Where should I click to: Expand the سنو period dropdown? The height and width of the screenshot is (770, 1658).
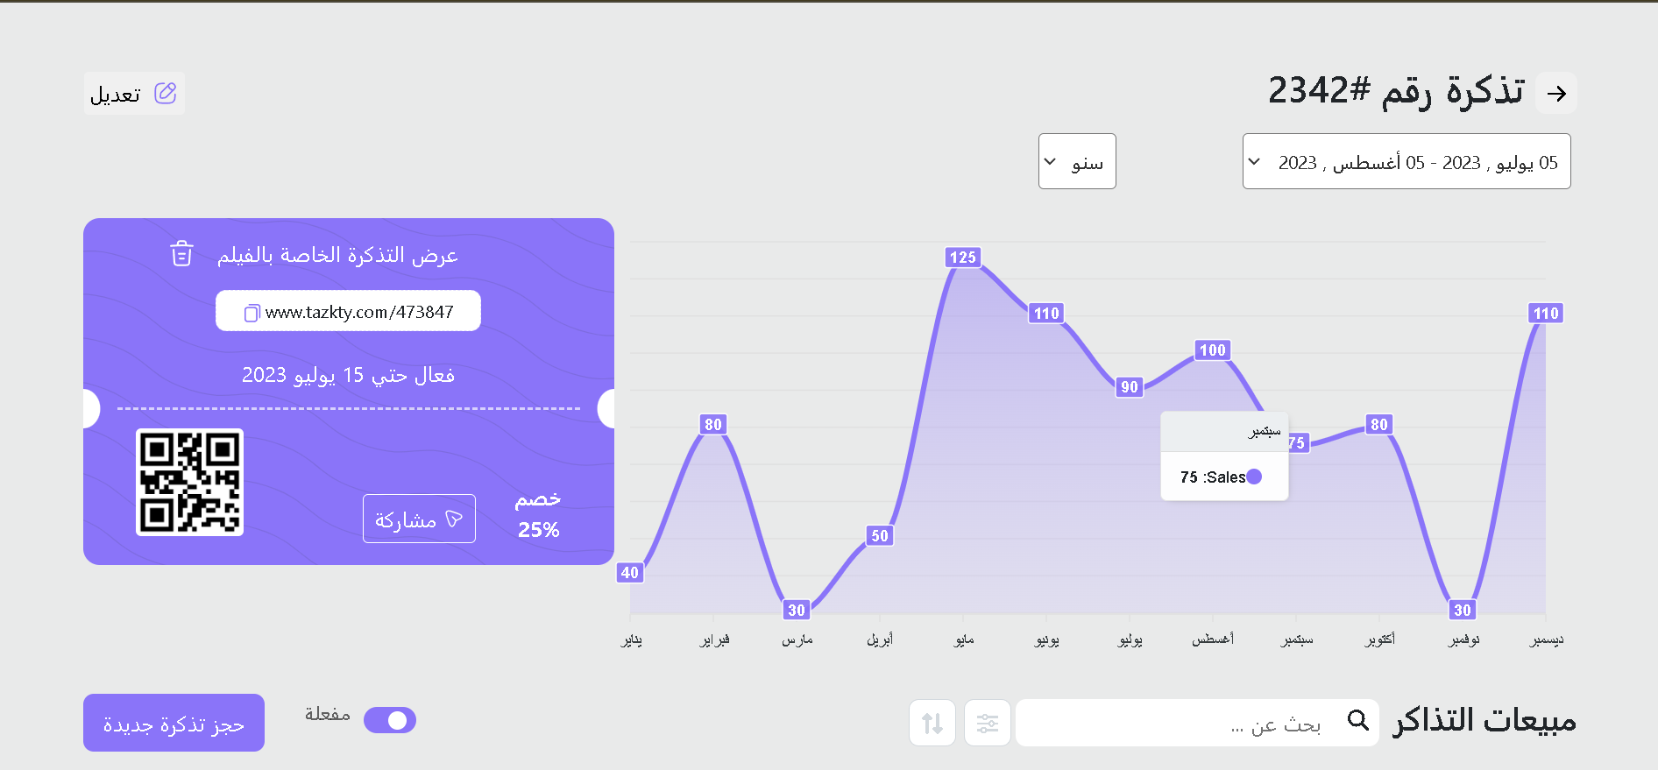coord(1077,161)
